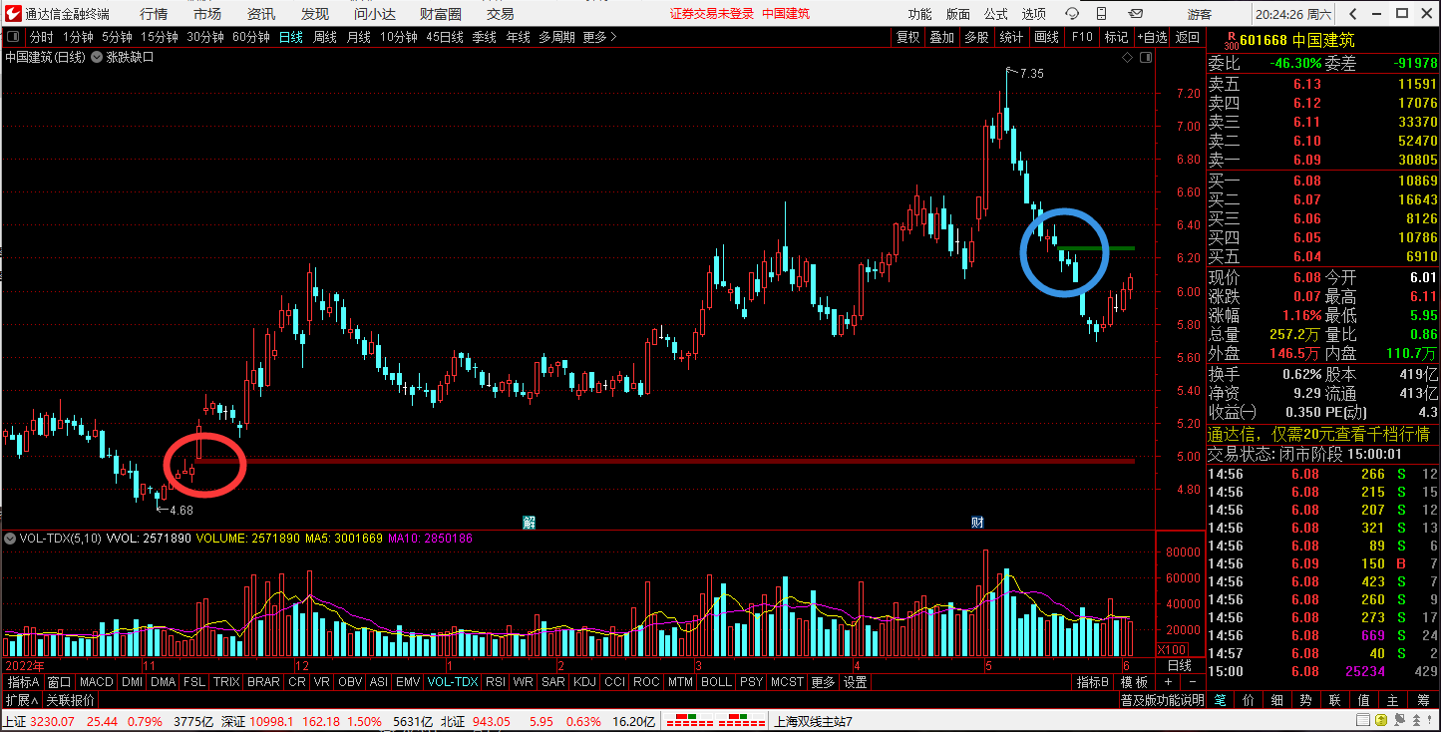1441x732 pixels.
Task: Click the chart-link icon left of 分时
Action: (x=14, y=37)
